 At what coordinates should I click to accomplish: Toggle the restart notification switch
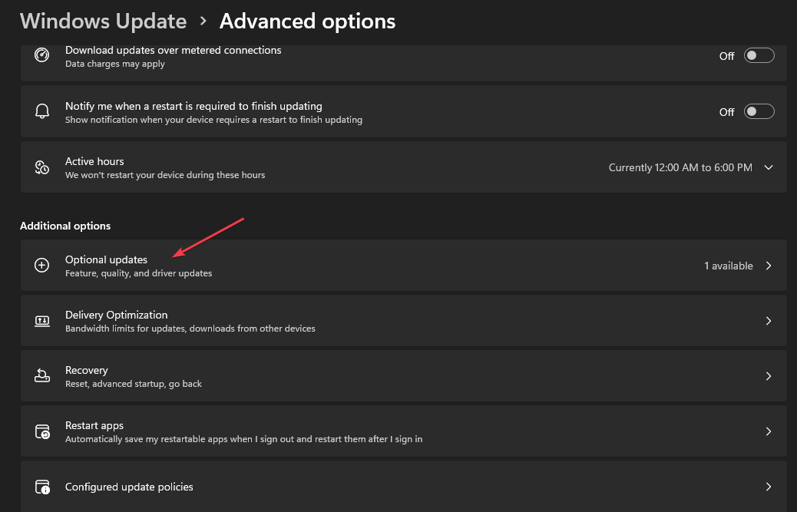[759, 111]
